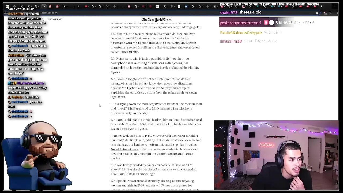The image size is (343, 193).
Task: Open The New York Times homepage logo
Action: pos(156,20)
